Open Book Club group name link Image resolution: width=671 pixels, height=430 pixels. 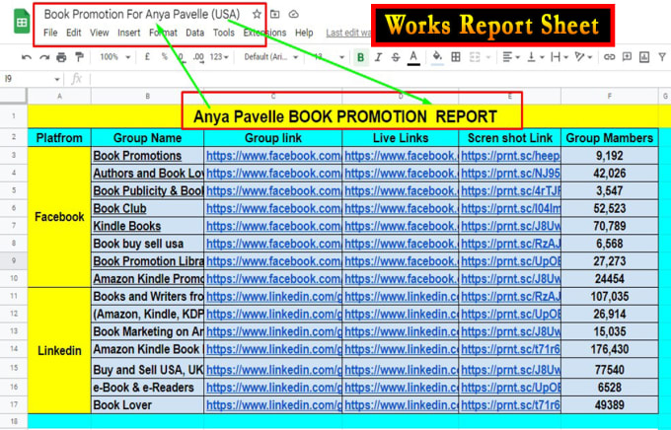click(119, 208)
